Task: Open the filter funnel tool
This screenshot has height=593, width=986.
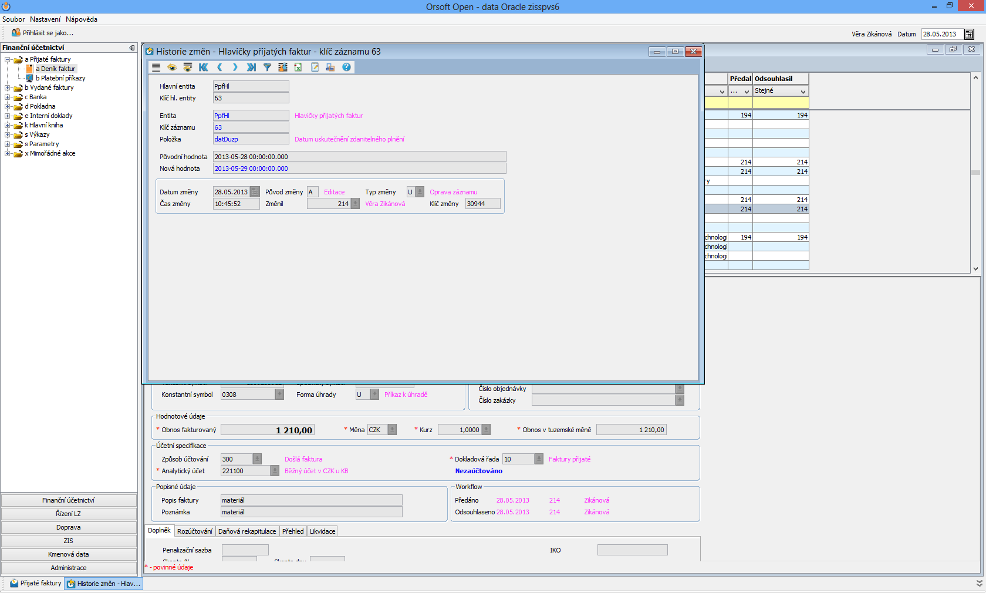Action: 267,68
